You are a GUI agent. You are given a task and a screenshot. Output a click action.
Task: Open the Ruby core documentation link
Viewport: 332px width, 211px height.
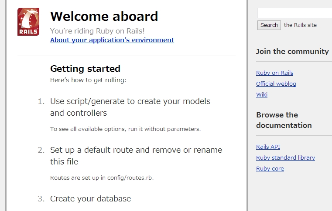tap(270, 169)
